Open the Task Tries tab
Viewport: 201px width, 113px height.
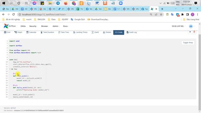63,32
